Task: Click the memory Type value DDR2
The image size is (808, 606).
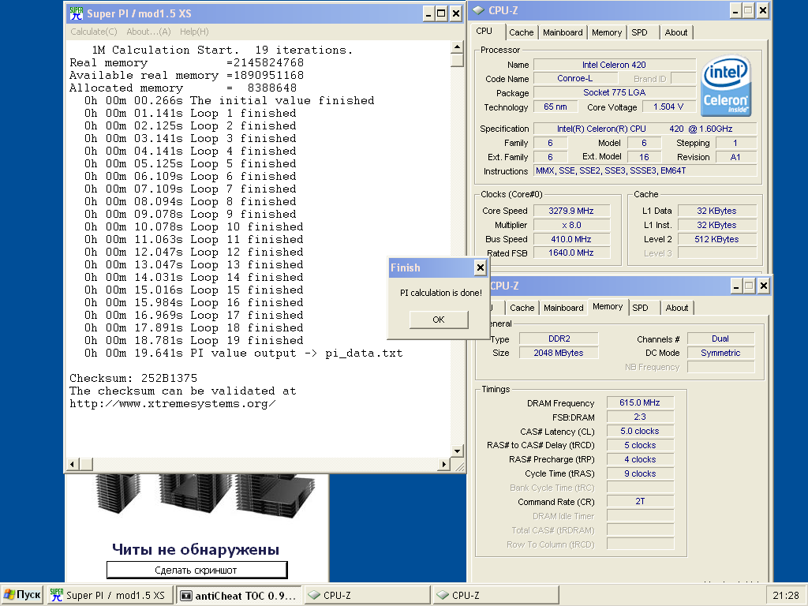Action: point(559,339)
